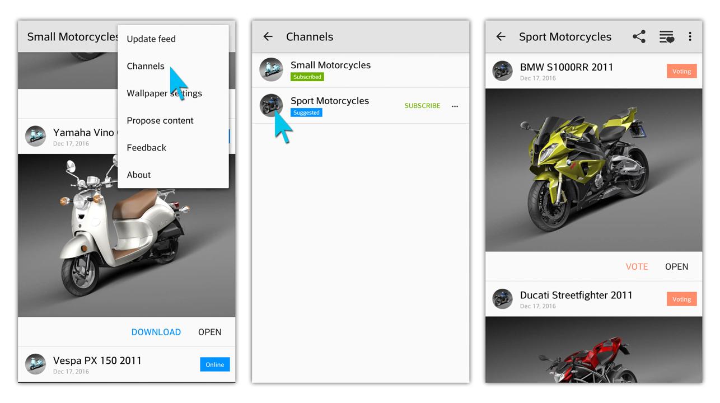Screen dimensions: 720x403
Task: Open the BMW S1000RR 2011 item
Action: (x=676, y=266)
